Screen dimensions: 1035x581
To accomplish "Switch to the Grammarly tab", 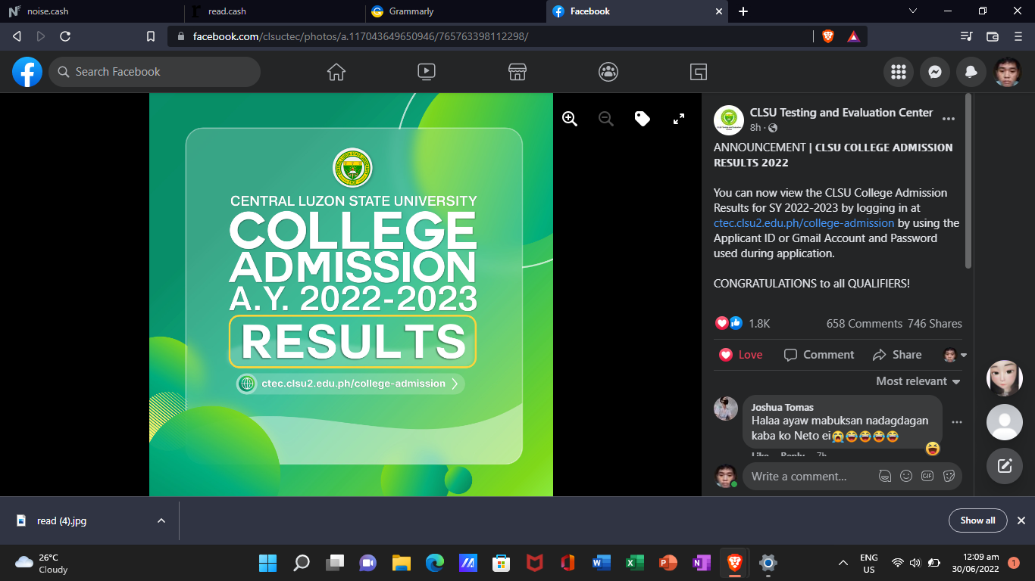I will 455,11.
